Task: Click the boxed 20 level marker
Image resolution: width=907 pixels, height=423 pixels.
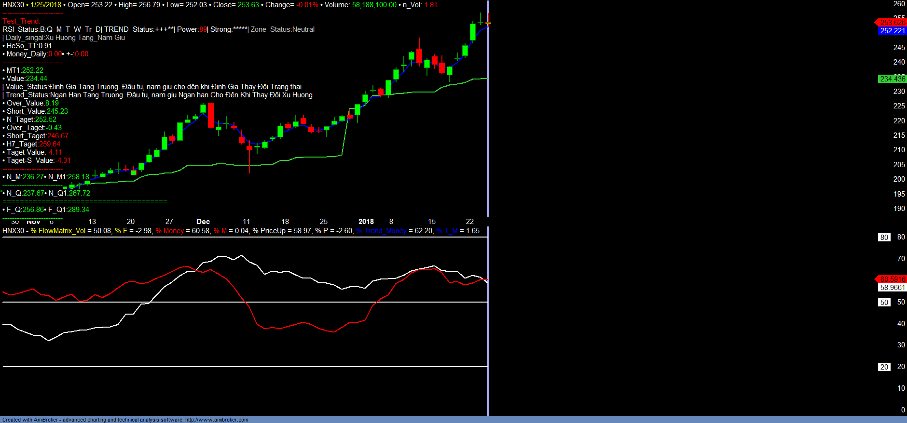Action: [x=884, y=367]
